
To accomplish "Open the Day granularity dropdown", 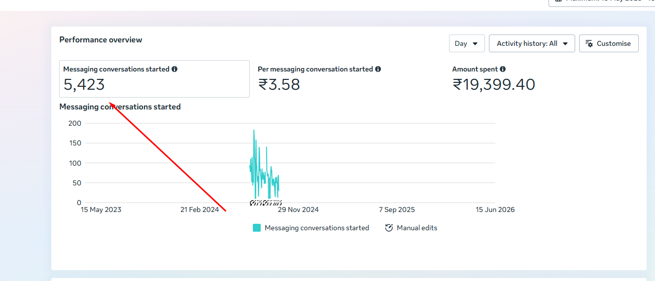I will click(467, 43).
